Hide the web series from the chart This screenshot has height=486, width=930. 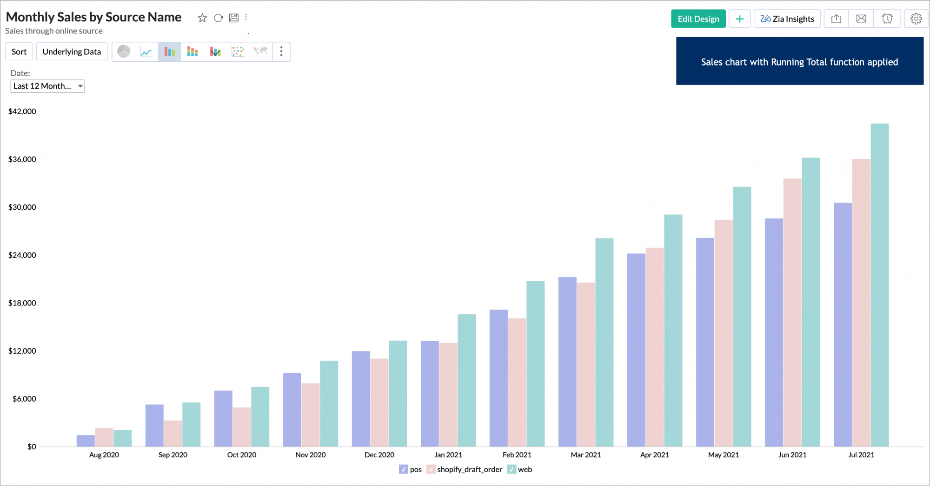(511, 469)
